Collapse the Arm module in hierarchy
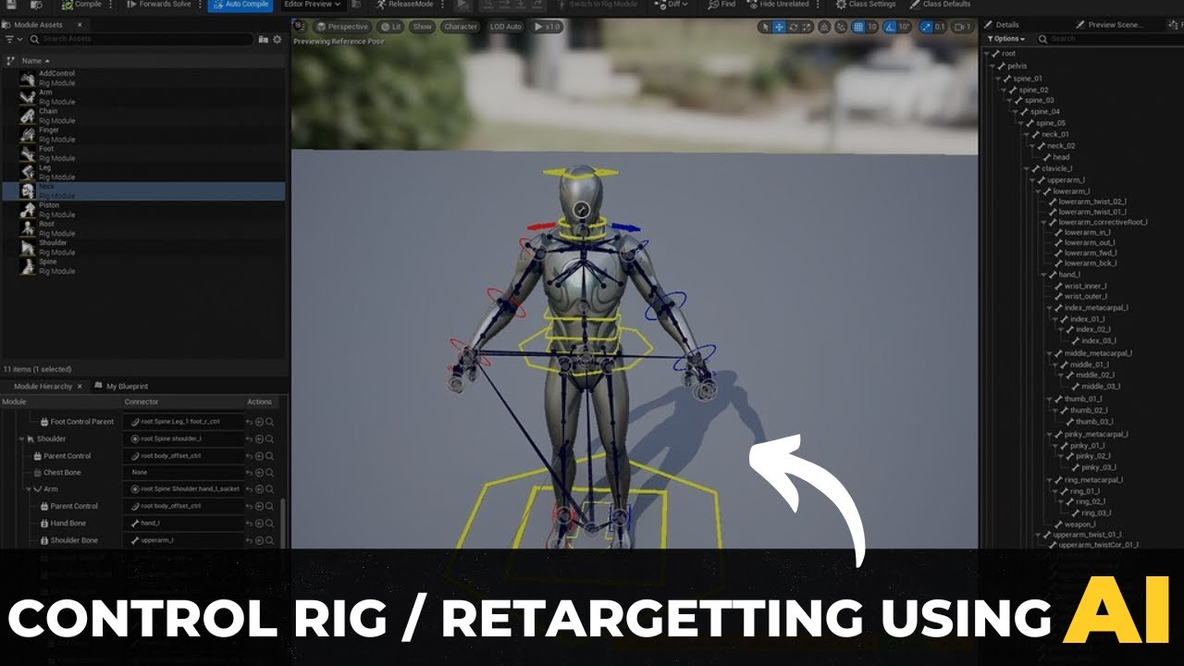 [x=30, y=489]
